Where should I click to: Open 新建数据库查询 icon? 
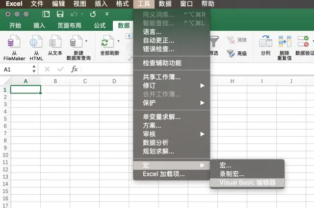[x=76, y=42]
